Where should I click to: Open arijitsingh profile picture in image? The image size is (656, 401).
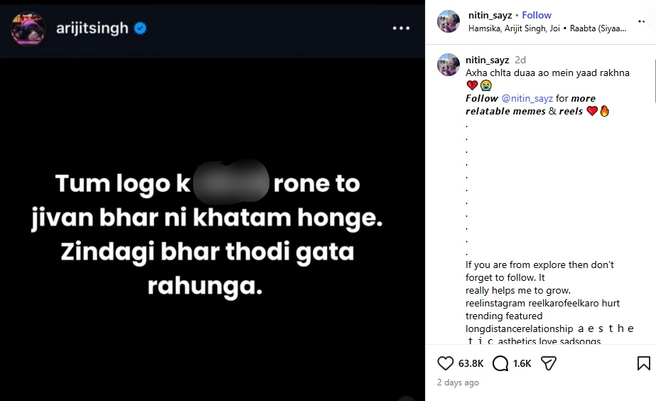(x=28, y=28)
